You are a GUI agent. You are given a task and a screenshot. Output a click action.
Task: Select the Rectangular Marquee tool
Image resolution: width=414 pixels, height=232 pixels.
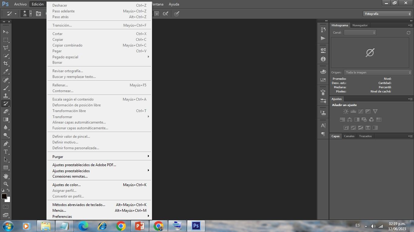pyautogui.click(x=6, y=40)
